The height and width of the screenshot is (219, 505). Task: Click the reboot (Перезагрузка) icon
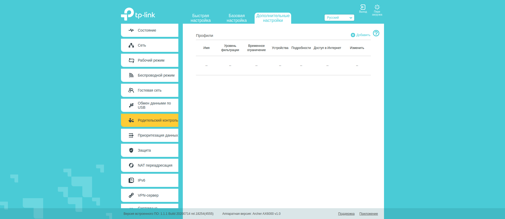point(377,7)
